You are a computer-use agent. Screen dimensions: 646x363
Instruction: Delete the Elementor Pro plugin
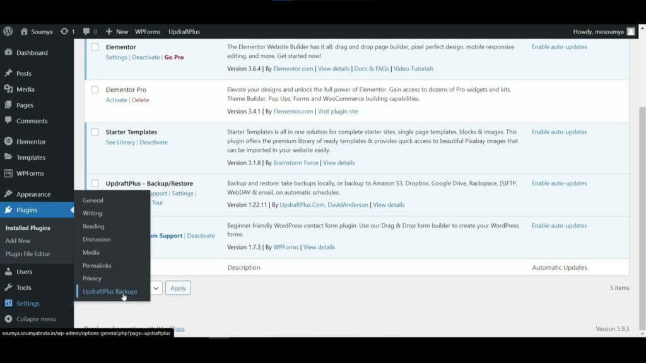(x=140, y=100)
